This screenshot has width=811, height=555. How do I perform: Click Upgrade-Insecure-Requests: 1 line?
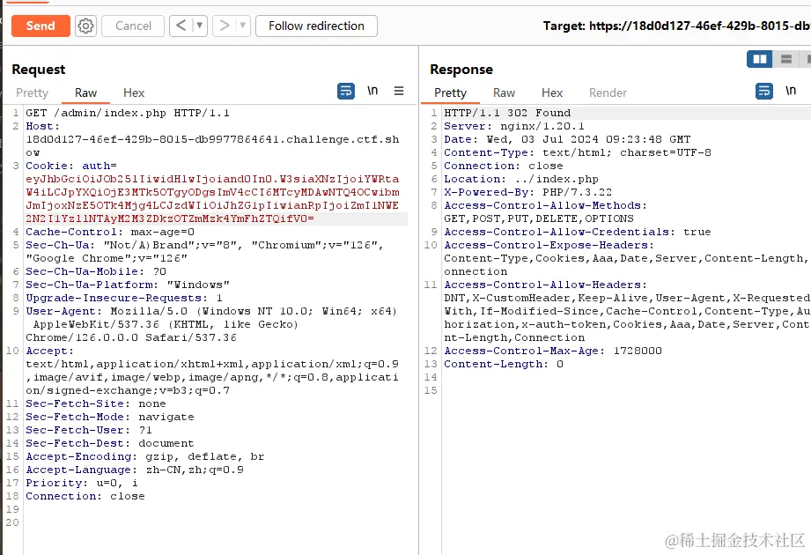[124, 299]
